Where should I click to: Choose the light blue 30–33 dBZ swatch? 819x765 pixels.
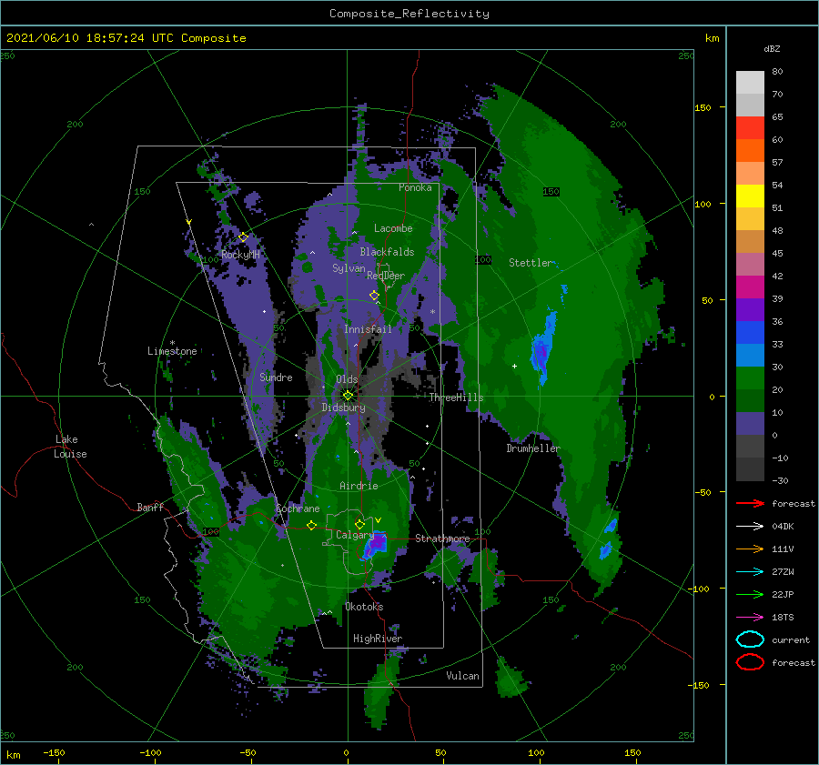tap(750, 356)
